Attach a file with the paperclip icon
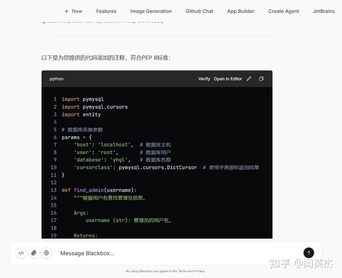Viewport: 342px width, 278px height. click(x=34, y=253)
